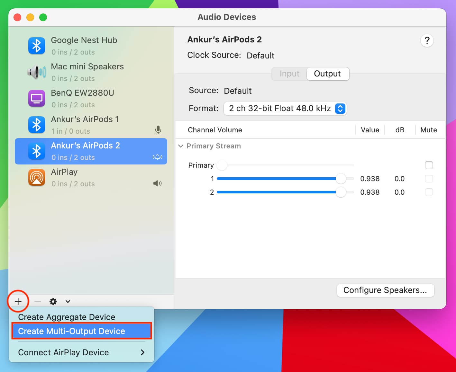This screenshot has height=372, width=456.
Task: Click channel 2 value 0.938
Action: tap(370, 192)
